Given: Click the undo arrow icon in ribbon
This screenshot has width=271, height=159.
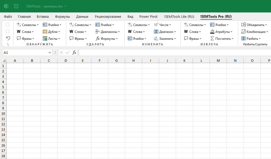Looking at the screenshot, I should click(8, 38).
